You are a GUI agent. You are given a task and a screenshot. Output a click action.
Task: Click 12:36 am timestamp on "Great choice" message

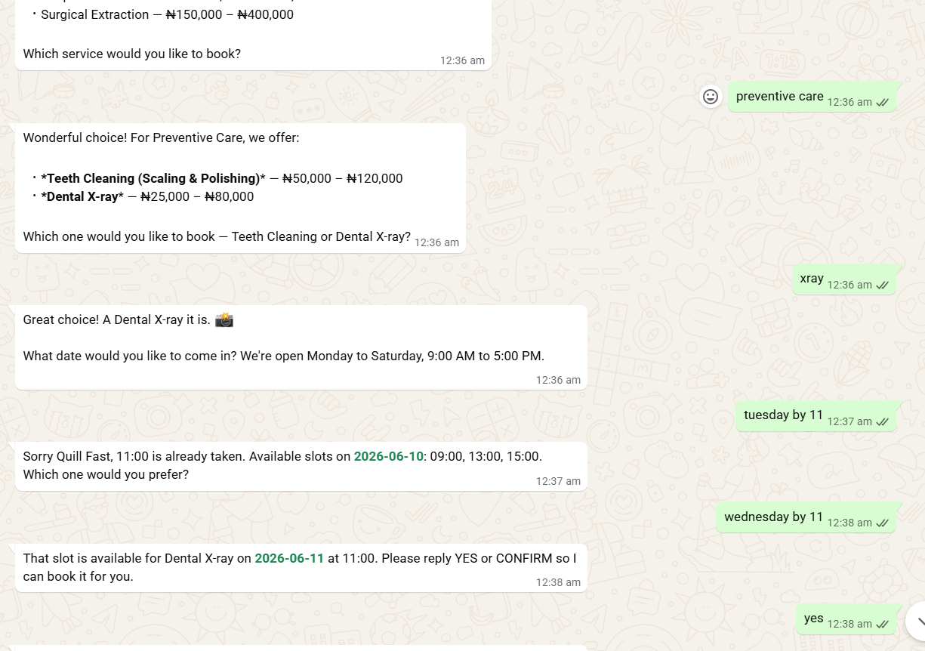point(558,381)
